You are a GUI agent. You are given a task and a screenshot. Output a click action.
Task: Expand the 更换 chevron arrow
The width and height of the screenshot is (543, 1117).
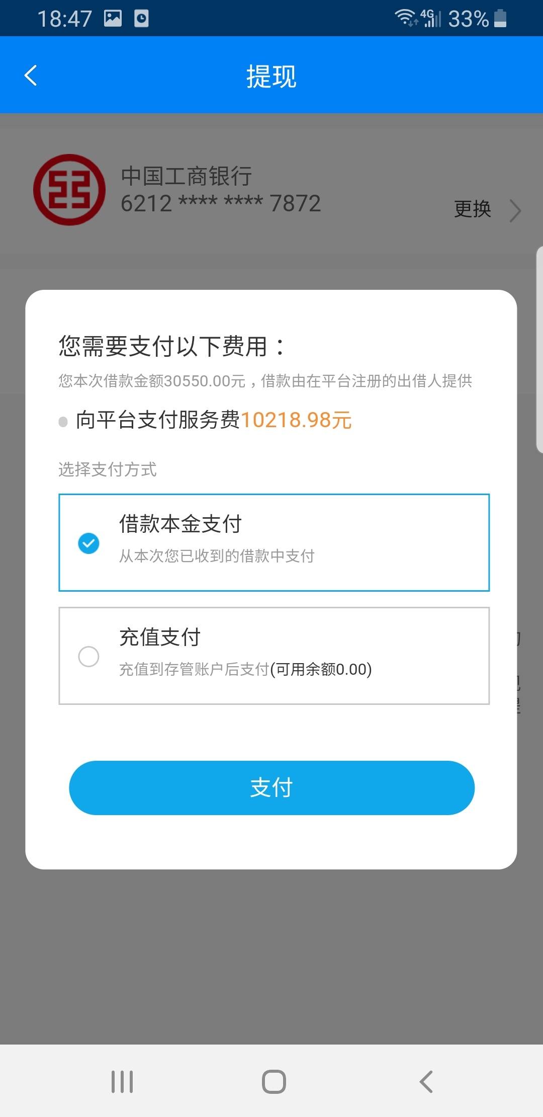[x=515, y=210]
